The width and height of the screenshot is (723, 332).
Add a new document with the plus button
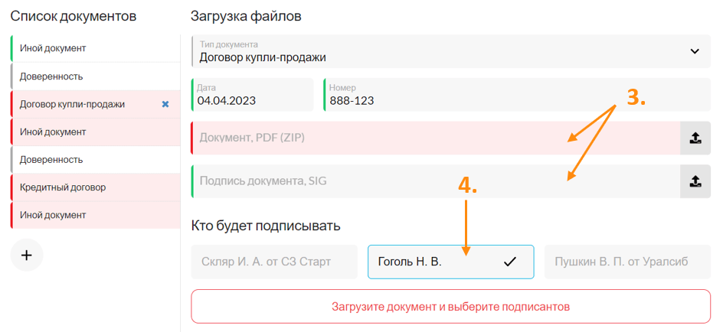pos(27,255)
